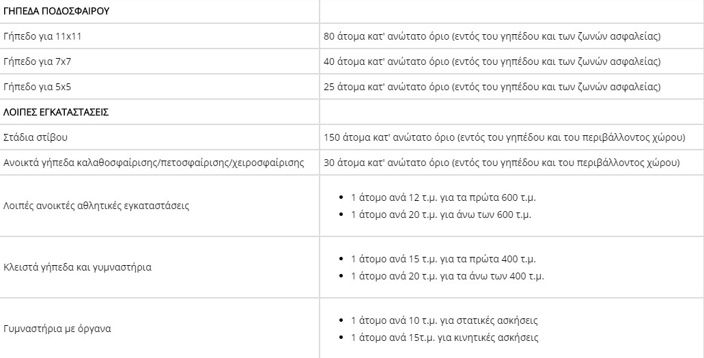704x358 pixels.
Task: Click bullet 1 άτομο ανά 12 τ.μ.
Action: point(443,197)
